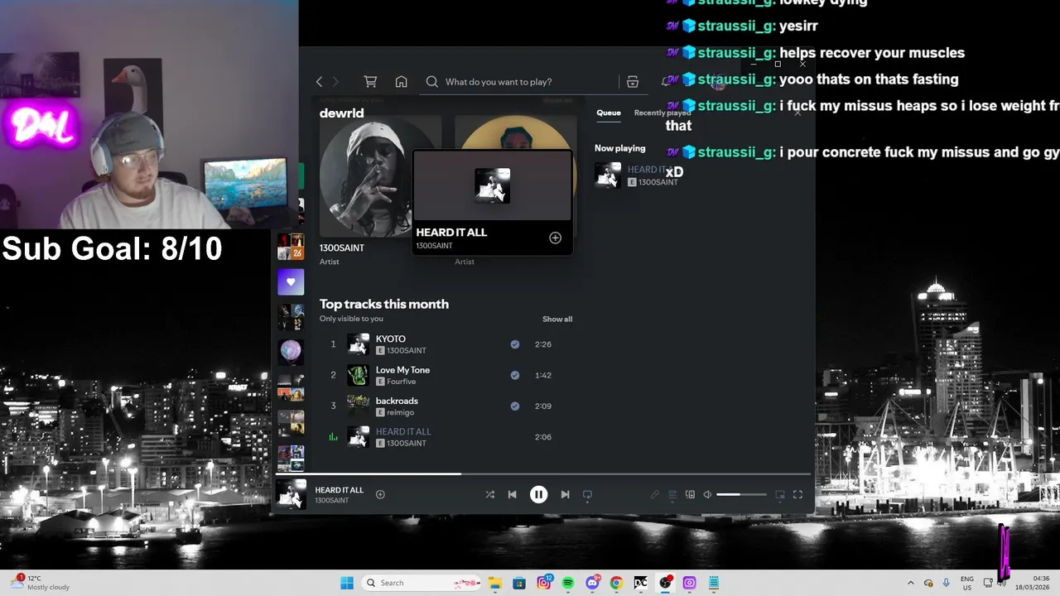This screenshot has width=1060, height=596.
Task: Add HEARD IT ALL from the hover card
Action: [555, 238]
